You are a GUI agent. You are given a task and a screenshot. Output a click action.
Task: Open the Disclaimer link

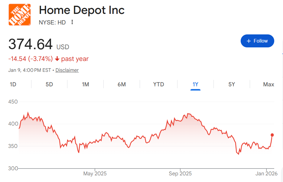click(x=67, y=70)
